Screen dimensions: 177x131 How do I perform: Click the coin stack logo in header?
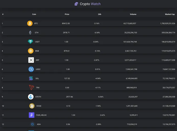tap(76, 4)
